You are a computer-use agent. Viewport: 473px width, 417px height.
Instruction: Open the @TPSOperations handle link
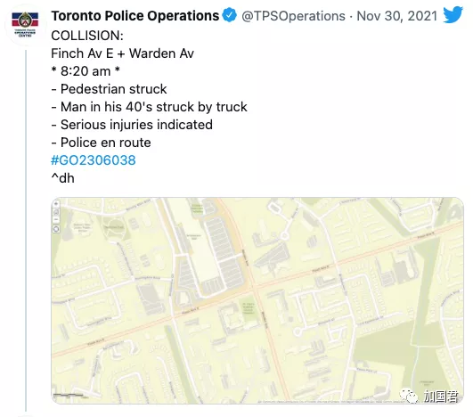[x=293, y=16]
